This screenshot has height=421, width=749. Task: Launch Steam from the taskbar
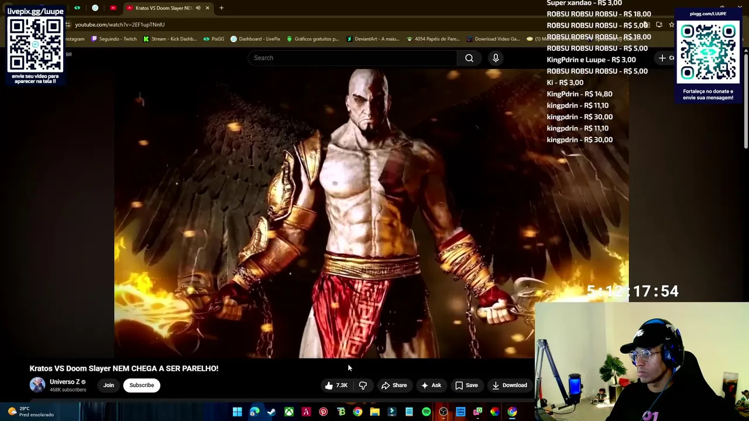[272, 412]
